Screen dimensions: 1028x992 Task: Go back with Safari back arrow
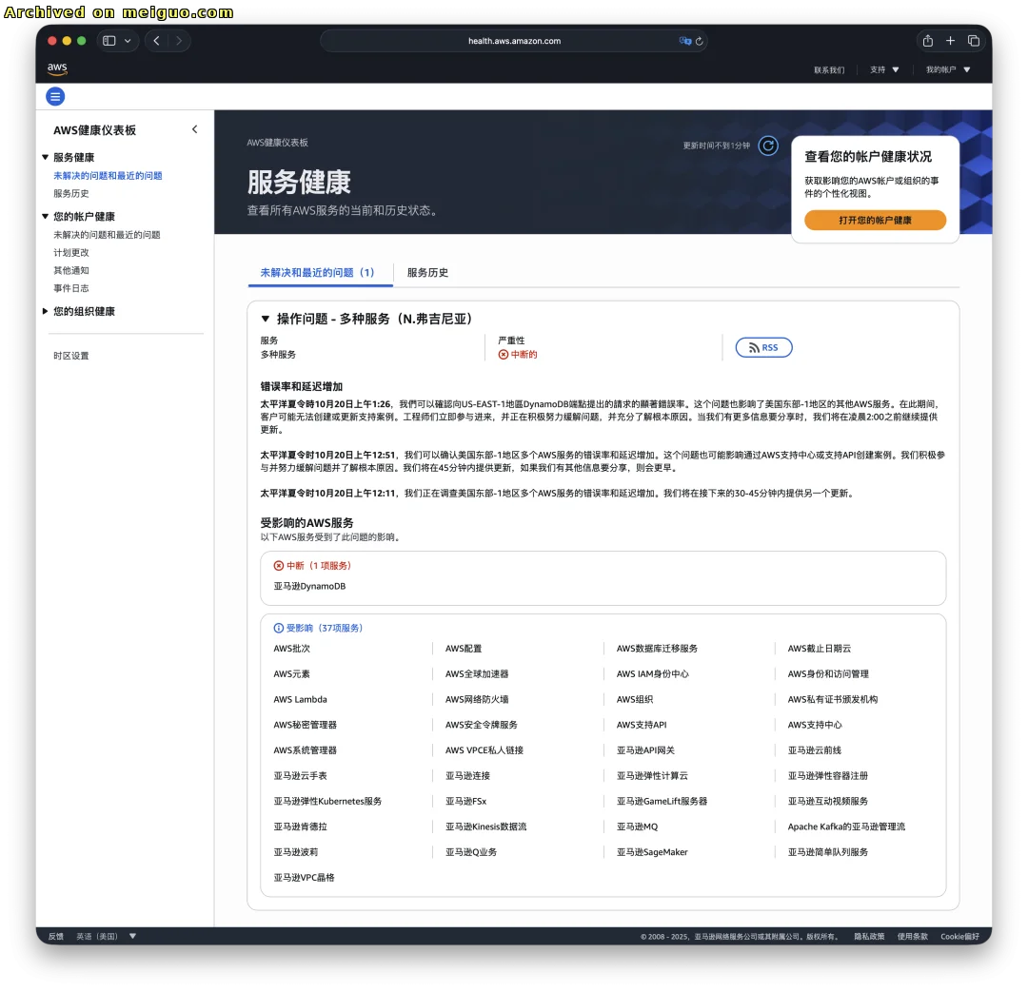pos(156,41)
